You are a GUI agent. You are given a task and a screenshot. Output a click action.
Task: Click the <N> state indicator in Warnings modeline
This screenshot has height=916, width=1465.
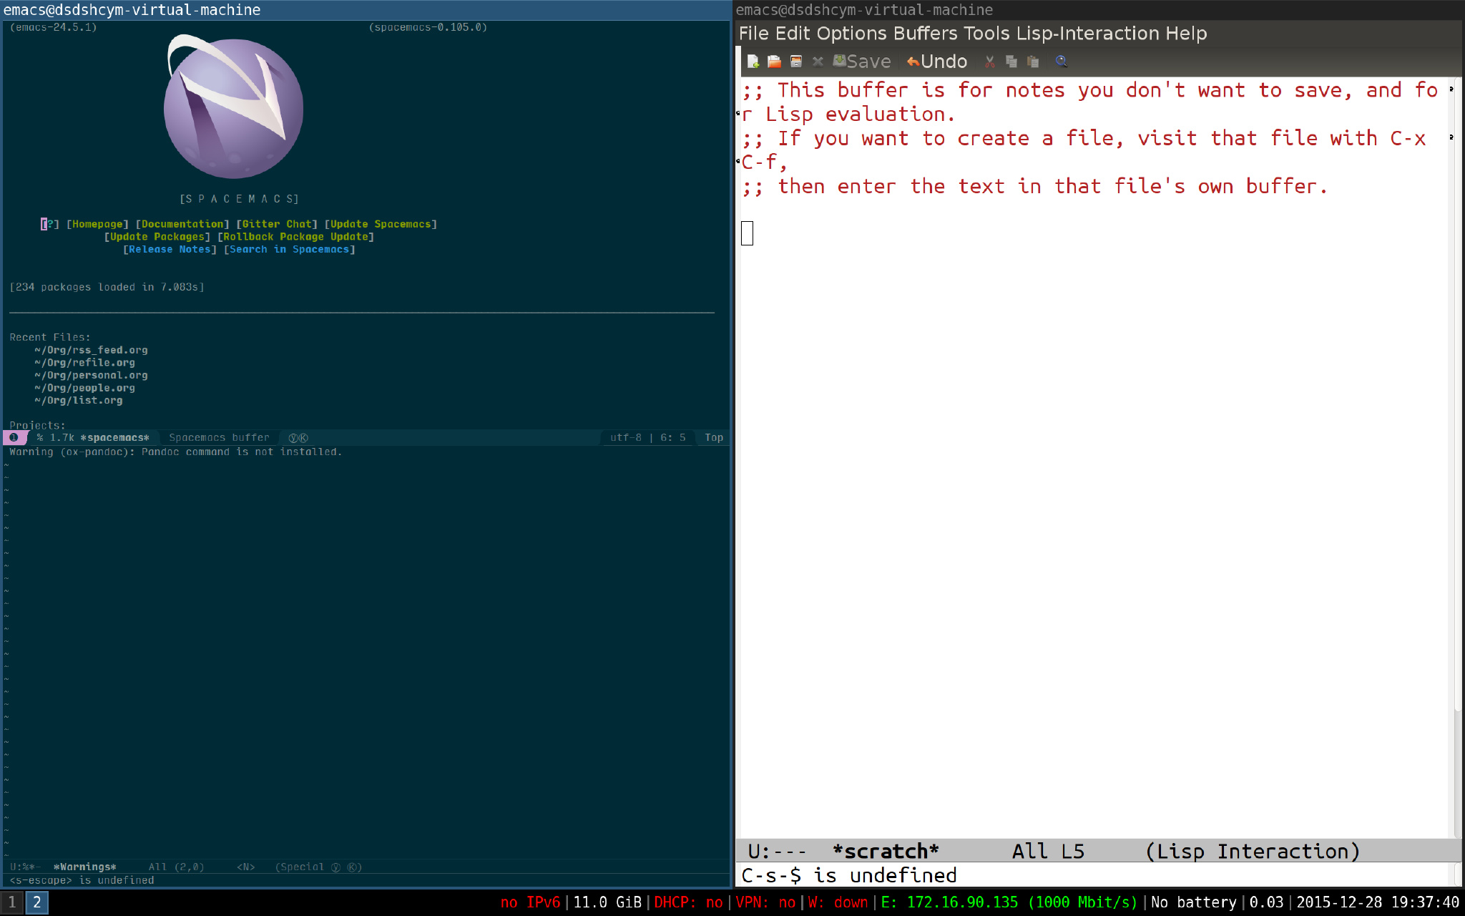245,867
